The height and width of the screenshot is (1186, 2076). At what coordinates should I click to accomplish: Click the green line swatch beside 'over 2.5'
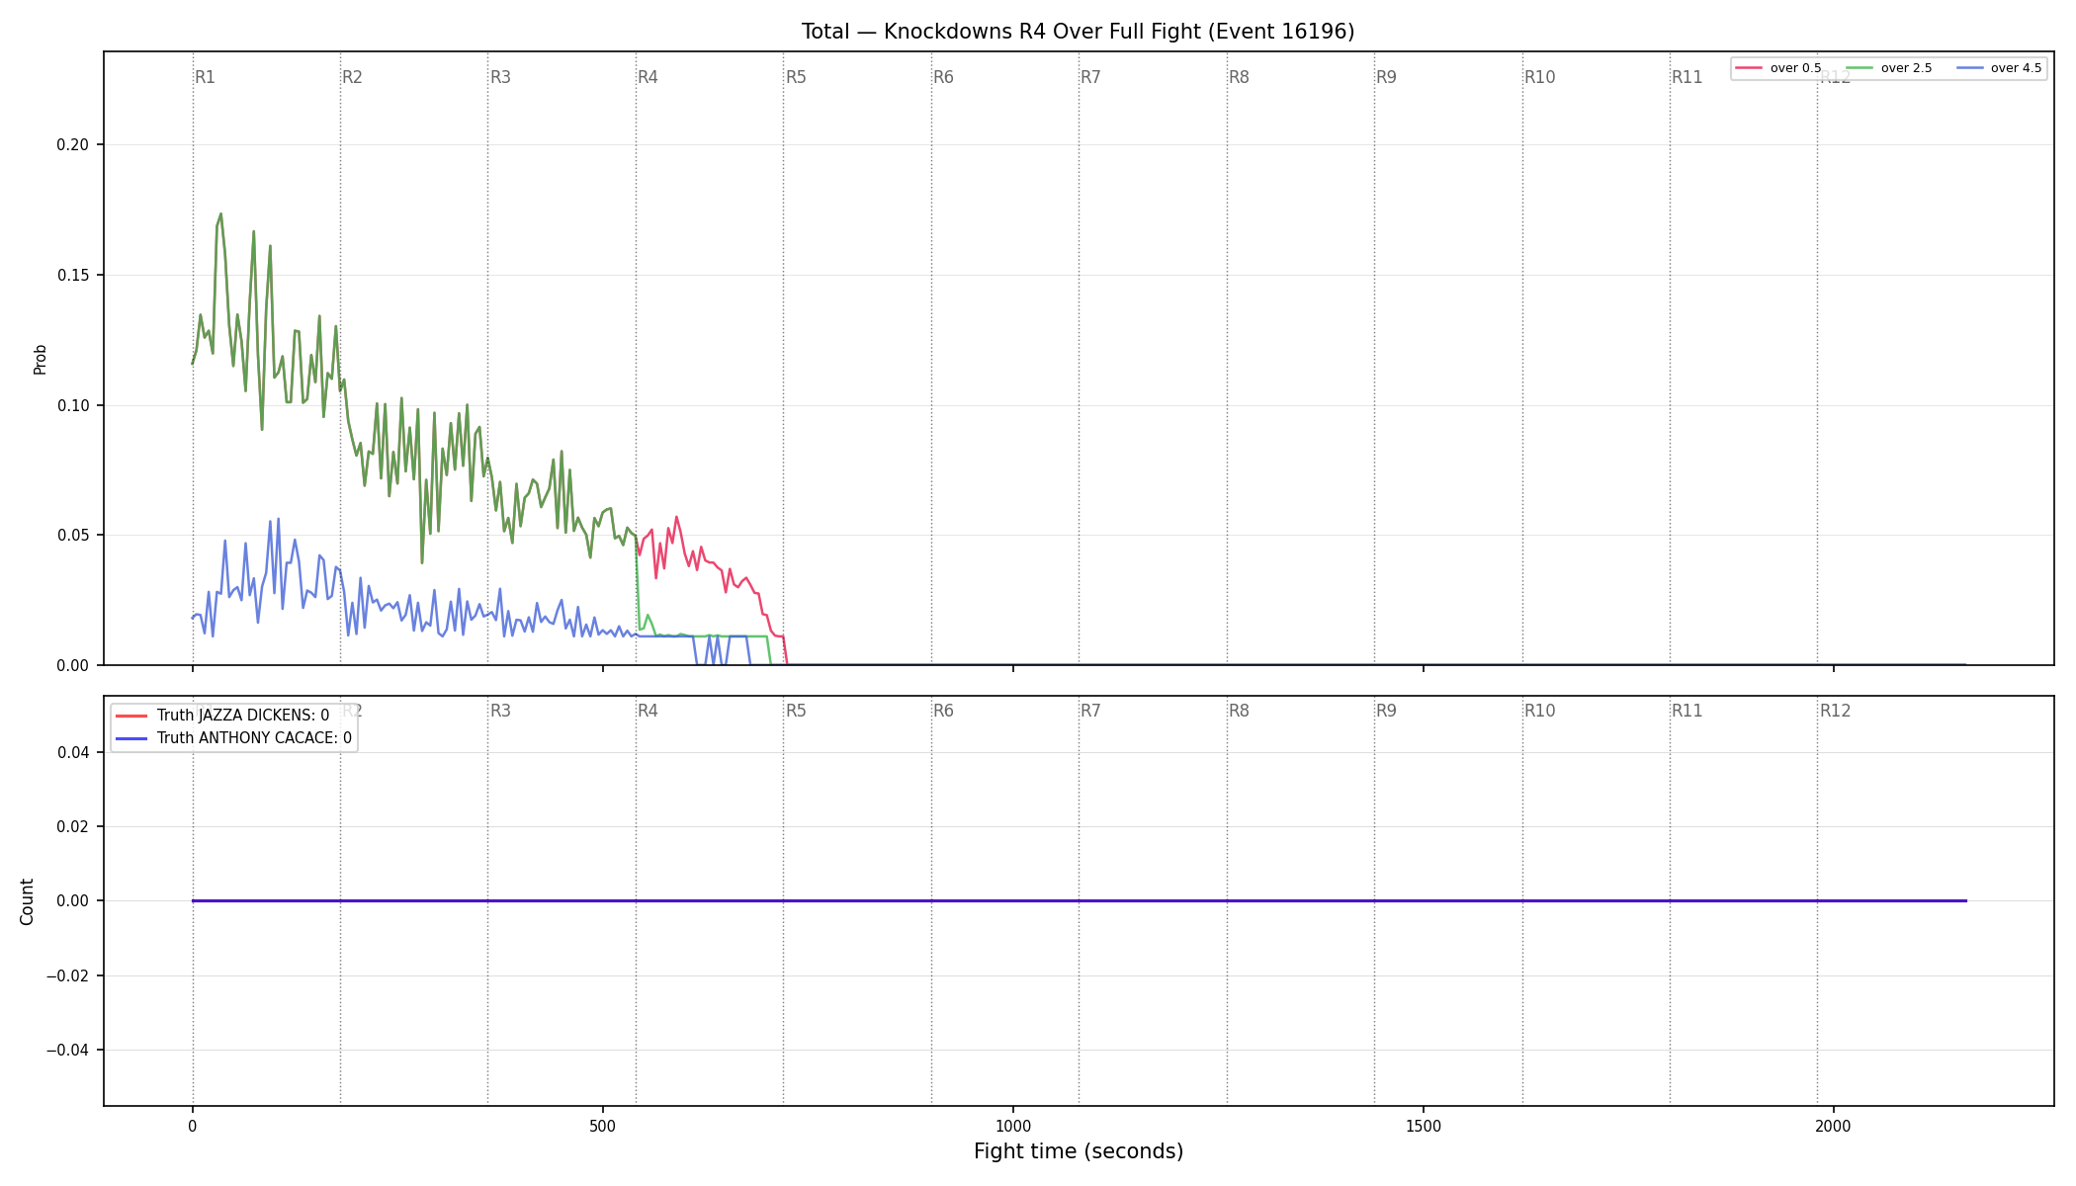click(x=1860, y=68)
